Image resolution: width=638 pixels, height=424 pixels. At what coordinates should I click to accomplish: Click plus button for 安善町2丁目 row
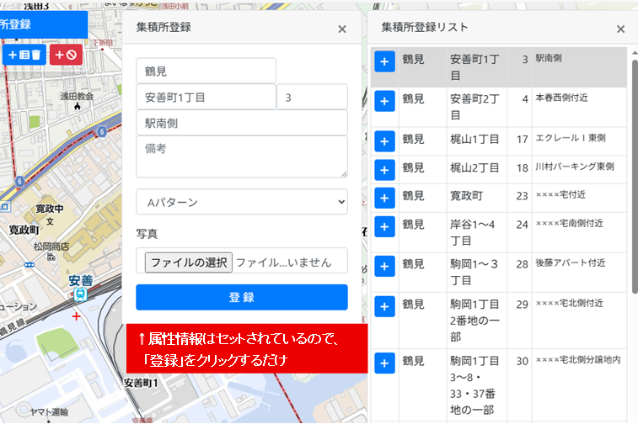384,101
